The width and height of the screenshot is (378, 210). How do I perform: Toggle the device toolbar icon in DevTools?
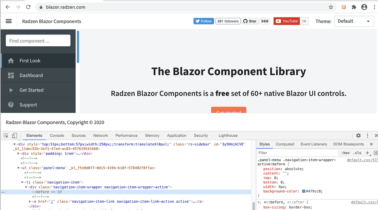click(x=15, y=135)
